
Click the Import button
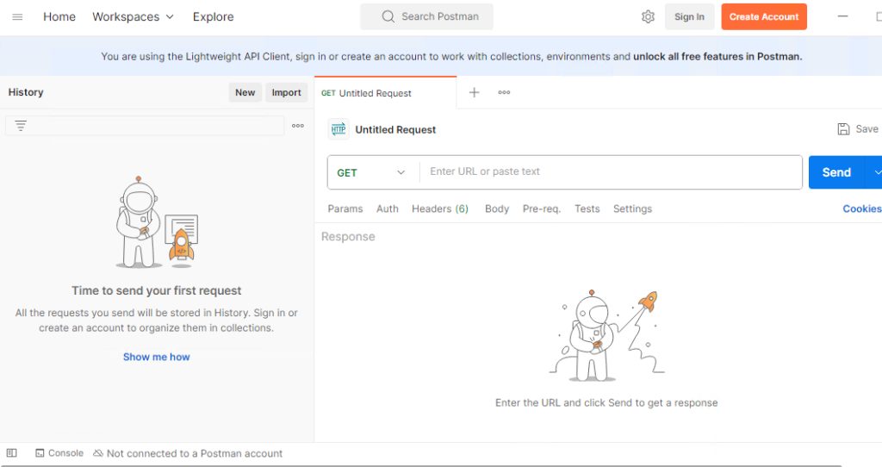tap(286, 92)
